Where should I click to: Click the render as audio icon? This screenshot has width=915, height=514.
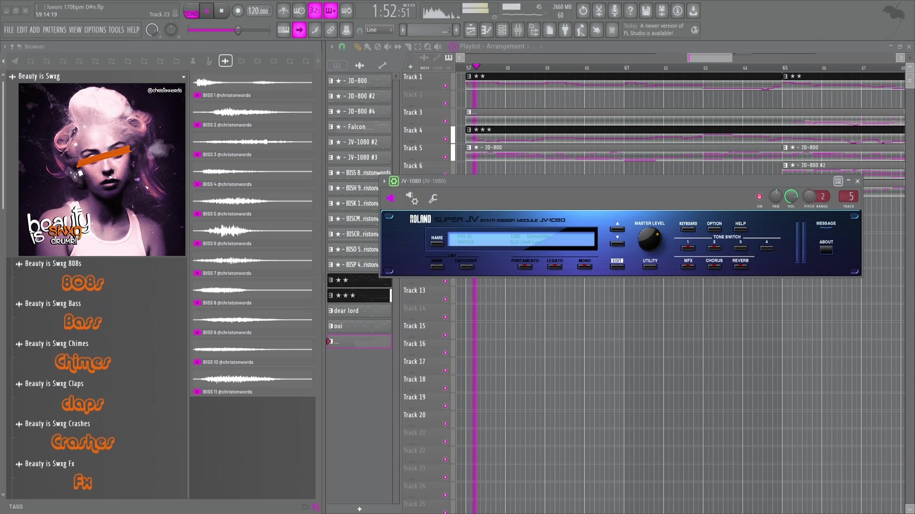tap(662, 10)
